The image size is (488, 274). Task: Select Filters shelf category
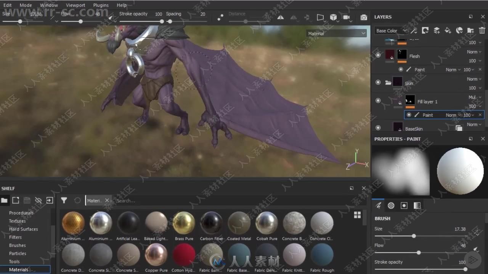(x=15, y=237)
